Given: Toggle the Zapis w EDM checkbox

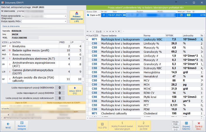Looking at the screenshot, I should pos(88,15).
